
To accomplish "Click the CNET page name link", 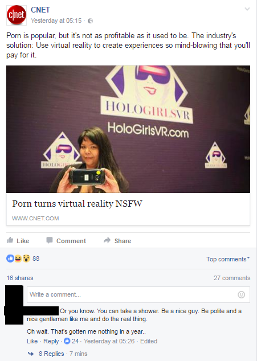I will [40, 10].
